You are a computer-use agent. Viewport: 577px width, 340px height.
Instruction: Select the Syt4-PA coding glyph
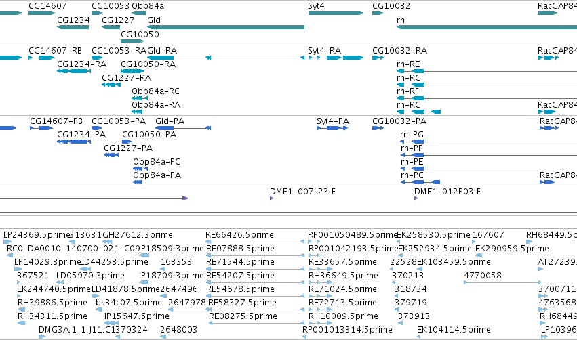click(332, 128)
